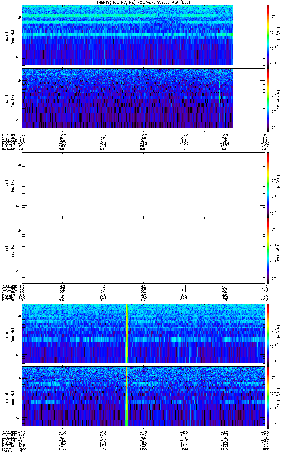Click the '1.0' frequency tick of THA B-perpendicular axis
This screenshot has width=283, height=454.
18,18
